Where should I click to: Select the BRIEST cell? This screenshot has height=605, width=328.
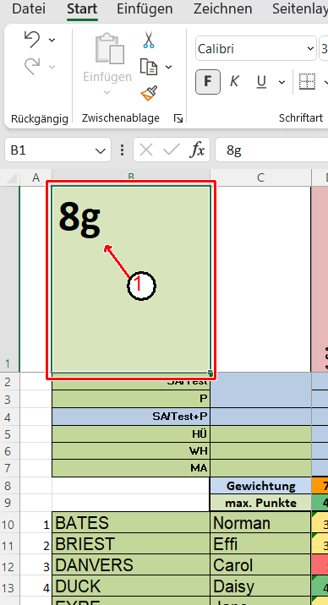click(x=131, y=544)
